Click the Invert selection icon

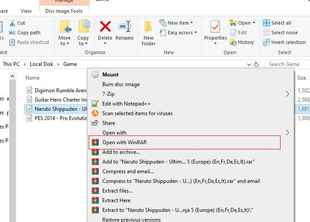pos(266,42)
